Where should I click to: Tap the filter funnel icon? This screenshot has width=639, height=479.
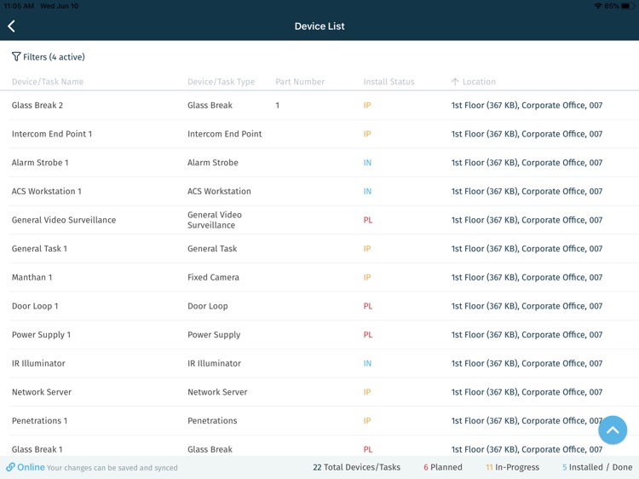pos(16,56)
